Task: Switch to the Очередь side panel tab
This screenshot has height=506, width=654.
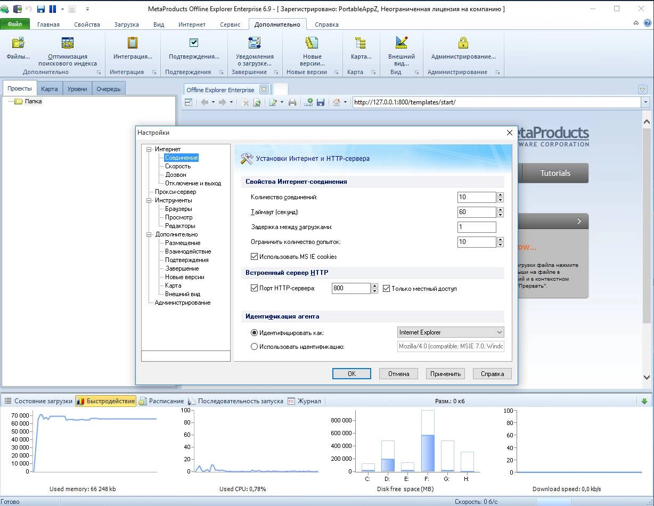Action: (109, 89)
